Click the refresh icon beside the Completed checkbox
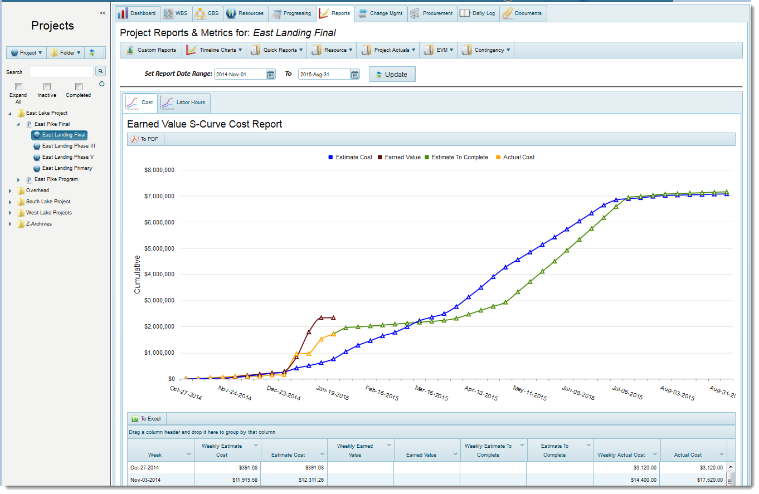Viewport: 759px width, 494px height. (101, 84)
